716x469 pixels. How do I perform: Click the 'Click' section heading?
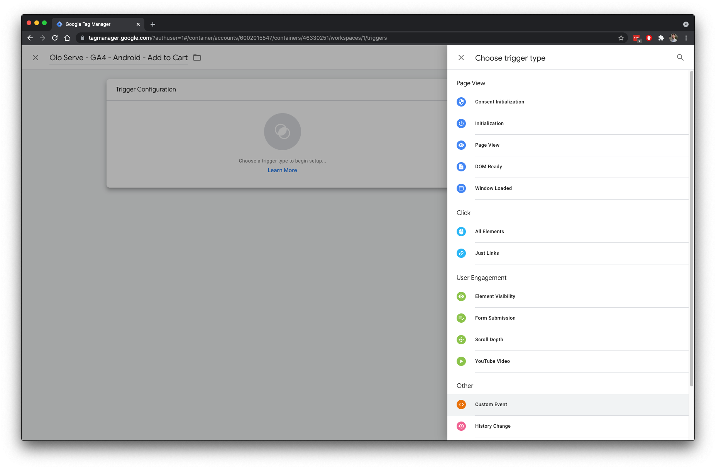coord(463,213)
